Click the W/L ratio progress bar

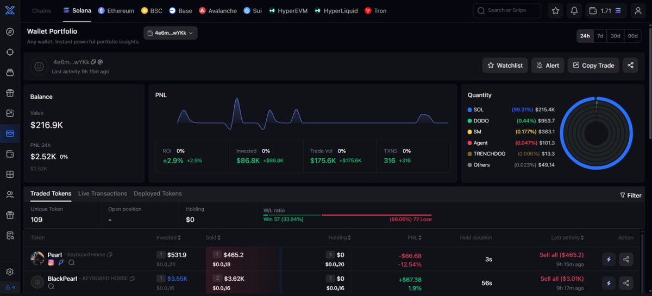click(x=348, y=215)
